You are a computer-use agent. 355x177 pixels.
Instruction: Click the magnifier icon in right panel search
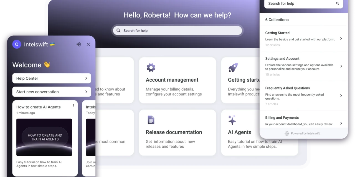tap(338, 4)
